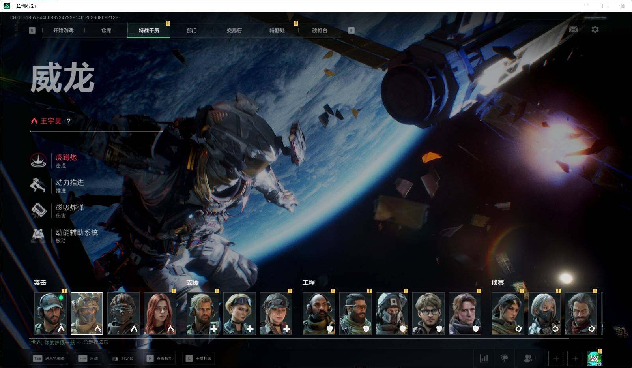Click the 侦察 class heading

click(497, 282)
